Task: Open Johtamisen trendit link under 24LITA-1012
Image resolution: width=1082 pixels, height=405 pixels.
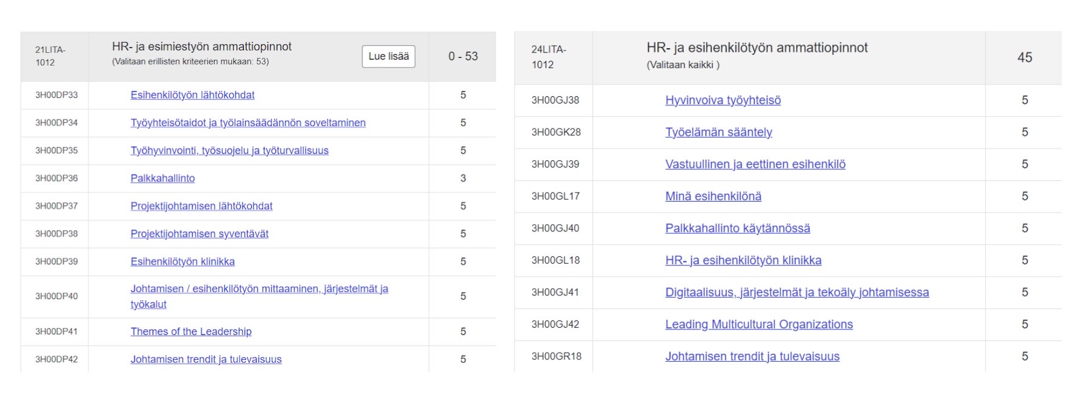Action: [752, 357]
